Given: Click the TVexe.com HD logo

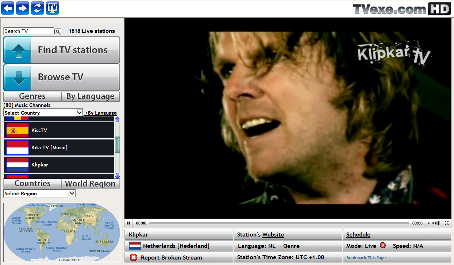Looking at the screenshot, I should [x=402, y=9].
